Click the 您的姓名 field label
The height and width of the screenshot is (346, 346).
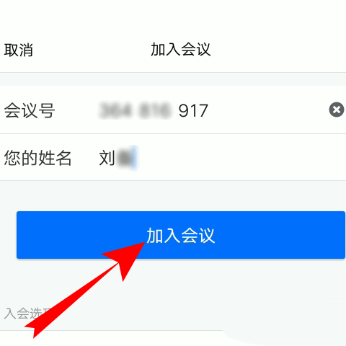click(x=37, y=158)
